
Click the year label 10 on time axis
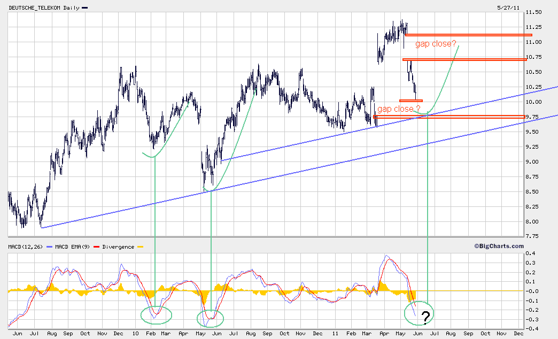135,334
